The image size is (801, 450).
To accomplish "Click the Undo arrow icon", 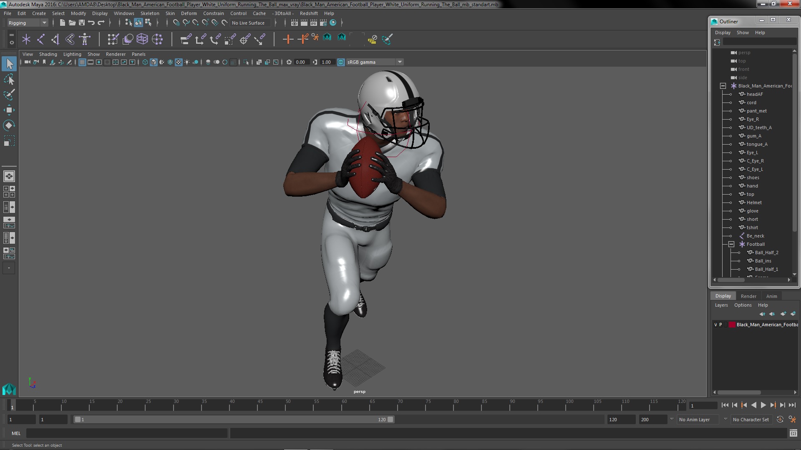I will (91, 22).
